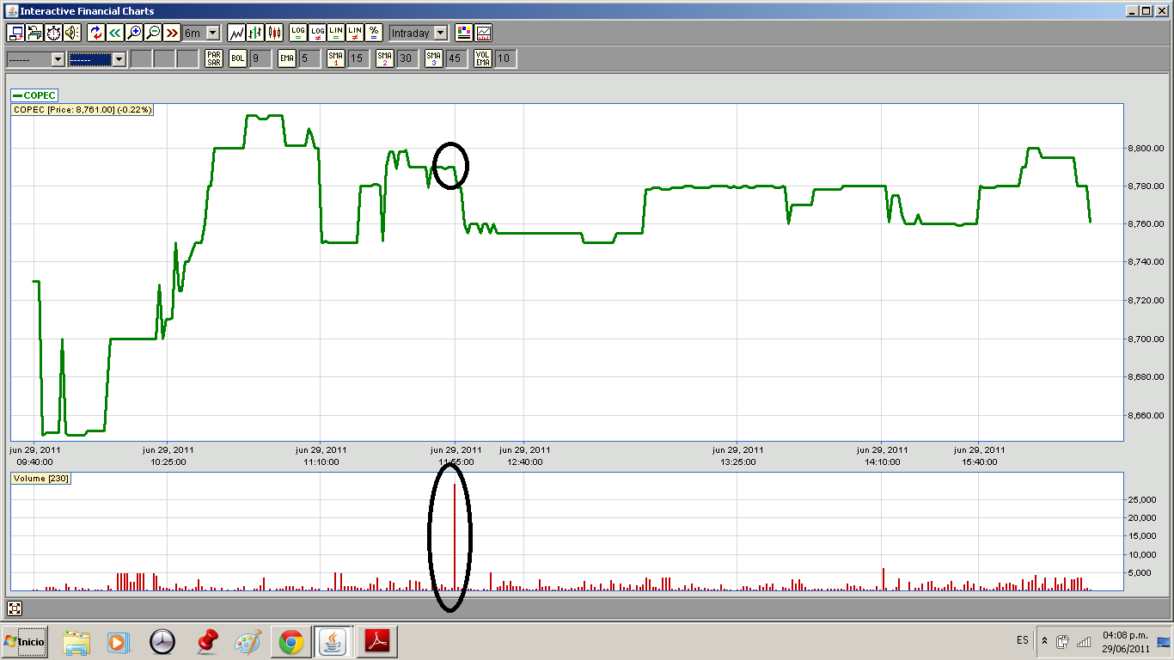Click the 25,000 volume axis label
Image resolution: width=1174 pixels, height=660 pixels.
(x=1141, y=499)
